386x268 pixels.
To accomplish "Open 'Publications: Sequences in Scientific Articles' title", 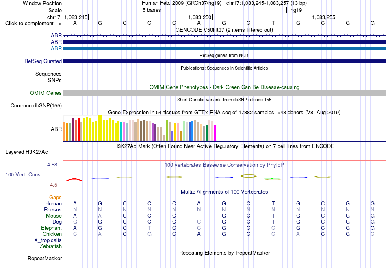I will (x=224, y=68).
